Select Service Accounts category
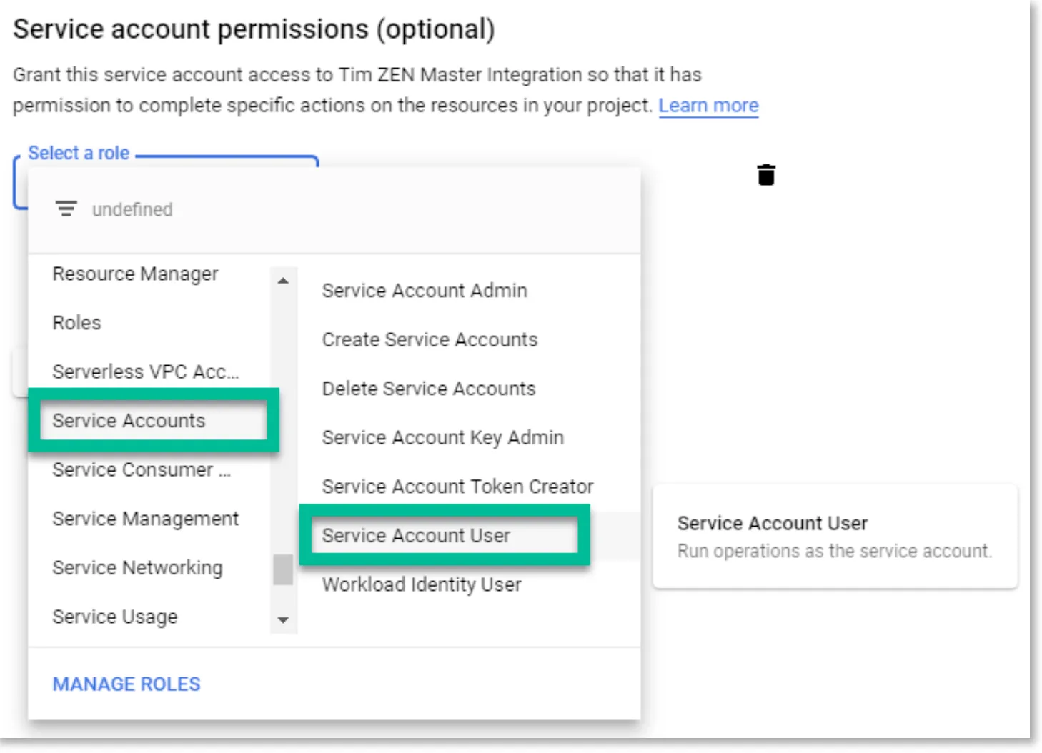This screenshot has width=1042, height=753. tap(129, 420)
